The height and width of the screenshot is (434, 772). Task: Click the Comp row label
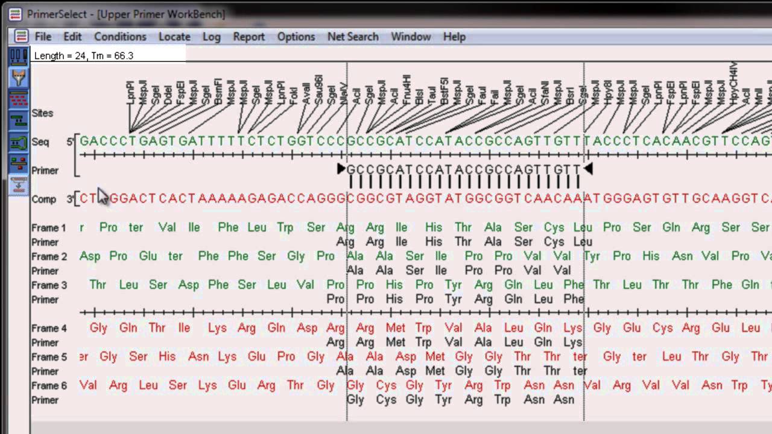43,199
